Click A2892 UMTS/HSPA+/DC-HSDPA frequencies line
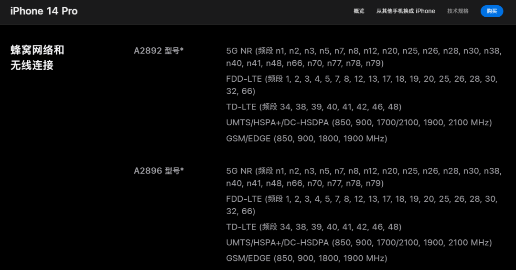Viewport: 516px width, 270px height. (359, 122)
